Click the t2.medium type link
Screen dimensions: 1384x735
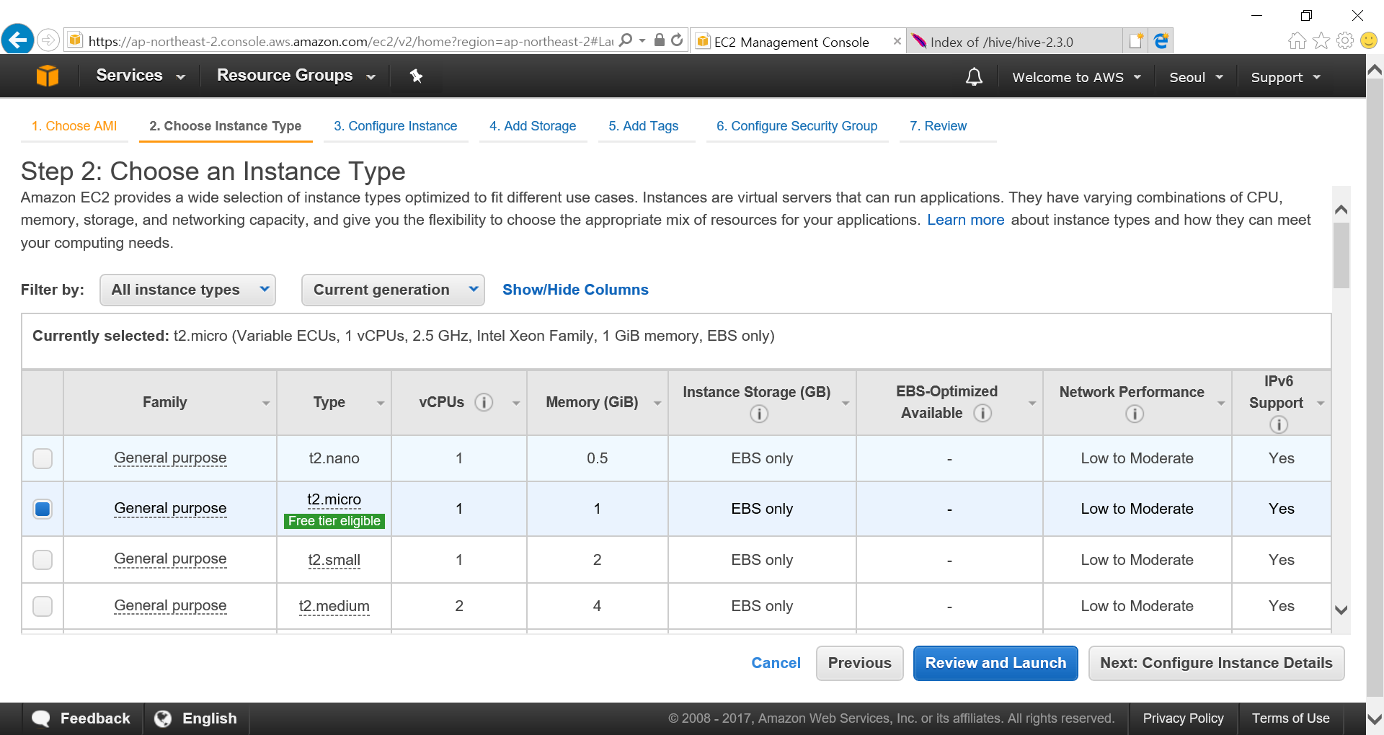(x=334, y=606)
